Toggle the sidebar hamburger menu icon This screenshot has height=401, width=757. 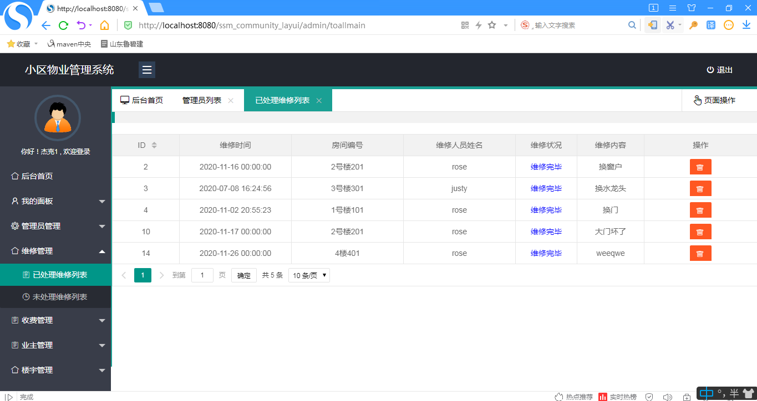point(147,70)
